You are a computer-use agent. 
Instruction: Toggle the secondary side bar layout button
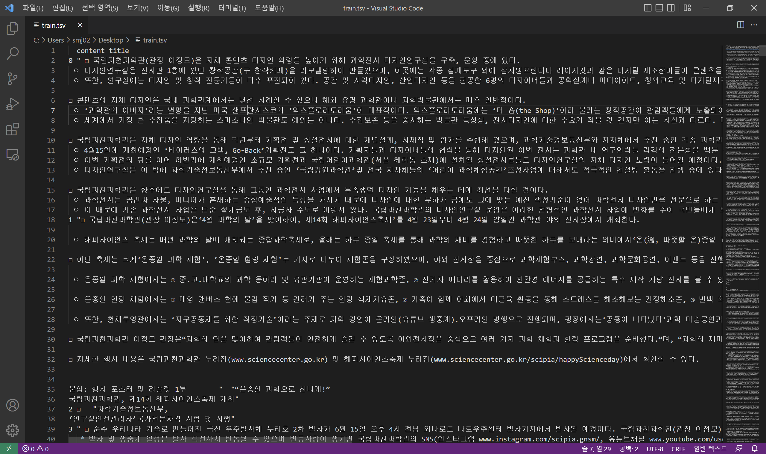coord(671,8)
